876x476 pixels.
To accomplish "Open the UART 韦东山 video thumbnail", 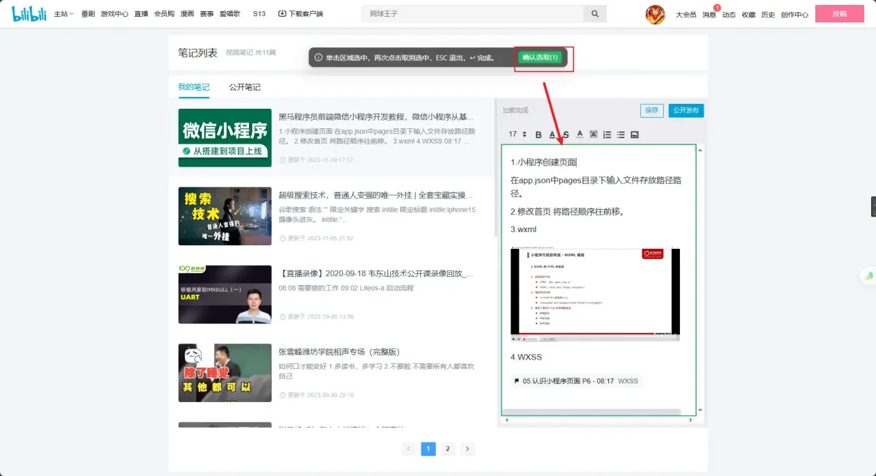I will point(225,294).
